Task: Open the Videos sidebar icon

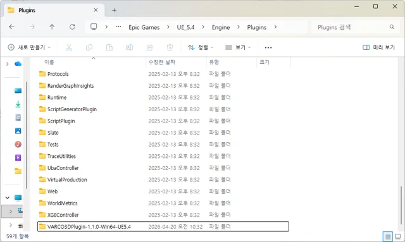Action: pyautogui.click(x=18, y=157)
